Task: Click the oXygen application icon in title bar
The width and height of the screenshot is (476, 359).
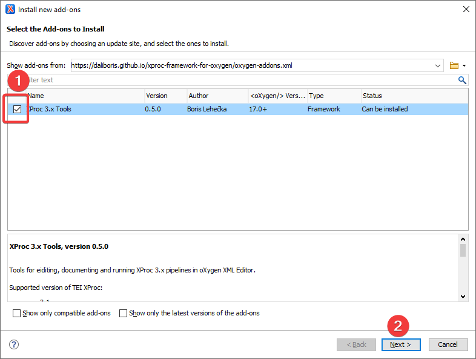Action: (10, 10)
